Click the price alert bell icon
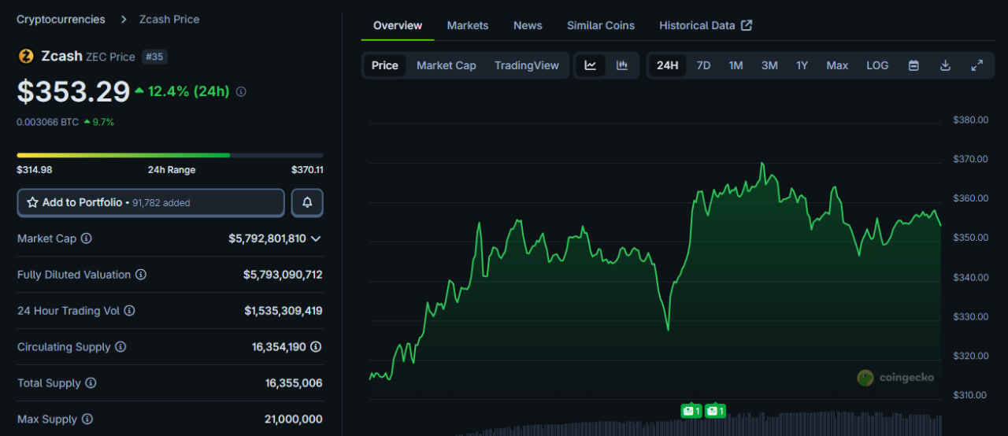 point(307,202)
